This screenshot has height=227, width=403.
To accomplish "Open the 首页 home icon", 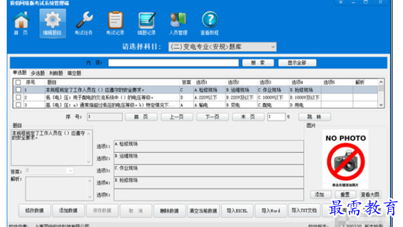I will [21, 24].
